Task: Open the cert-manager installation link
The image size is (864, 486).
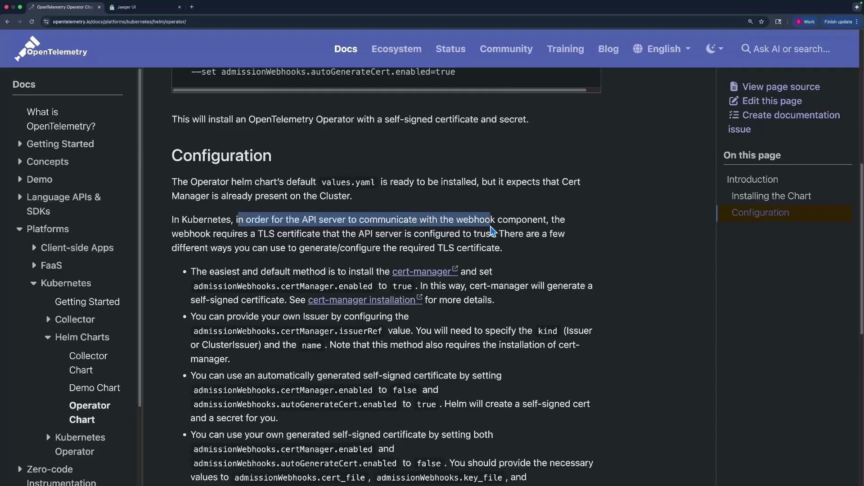Action: 365,300
